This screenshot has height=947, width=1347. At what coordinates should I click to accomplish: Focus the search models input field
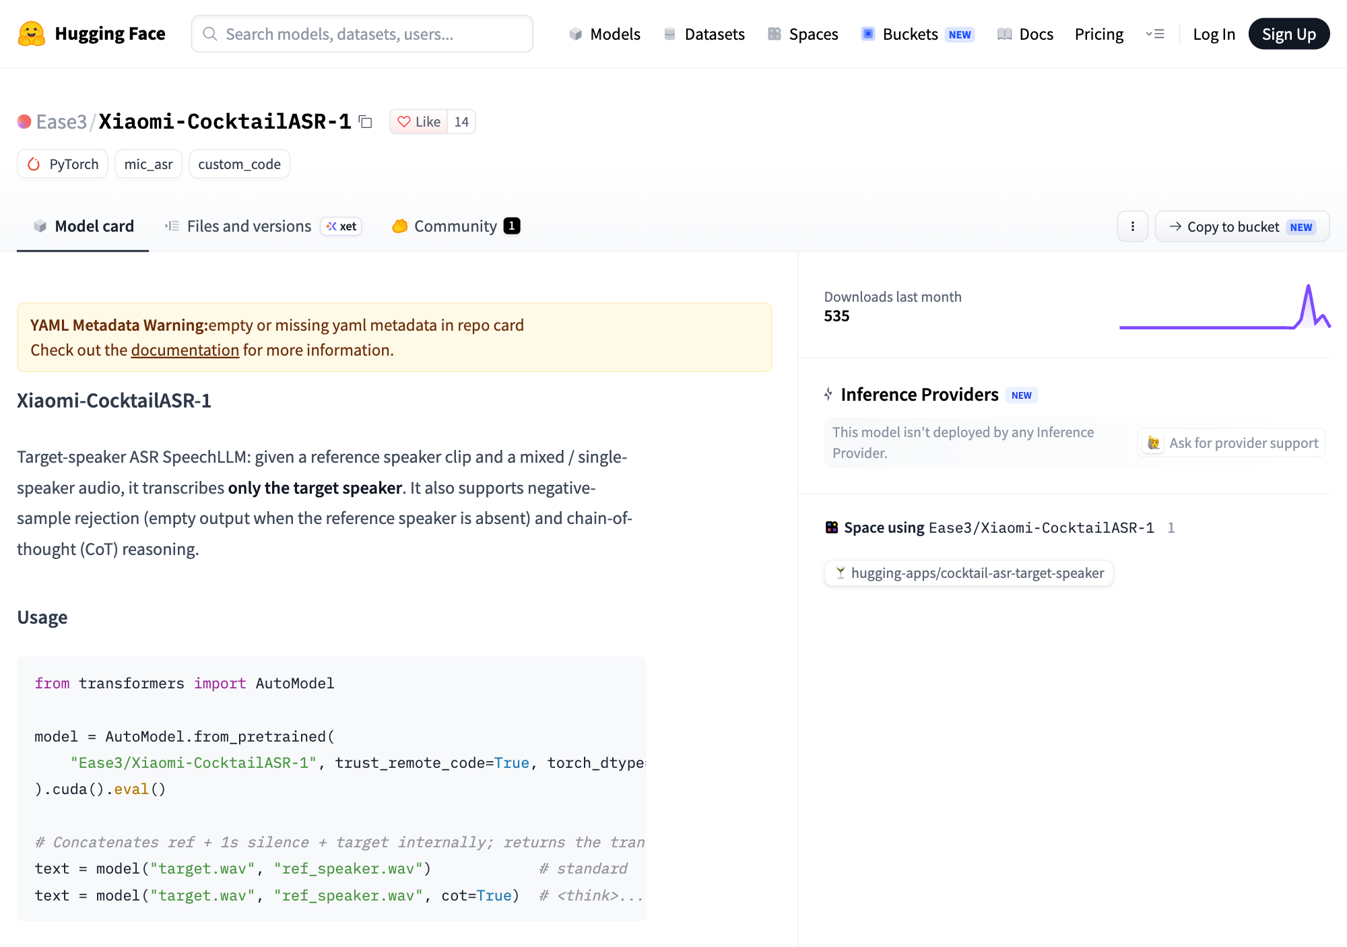click(x=362, y=34)
